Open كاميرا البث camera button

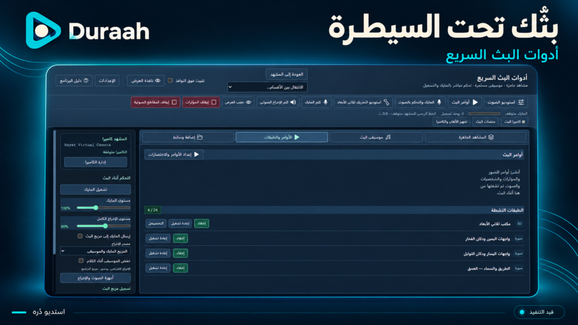click(515, 122)
